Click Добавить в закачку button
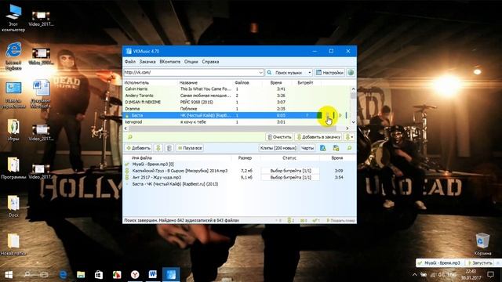 point(318,137)
